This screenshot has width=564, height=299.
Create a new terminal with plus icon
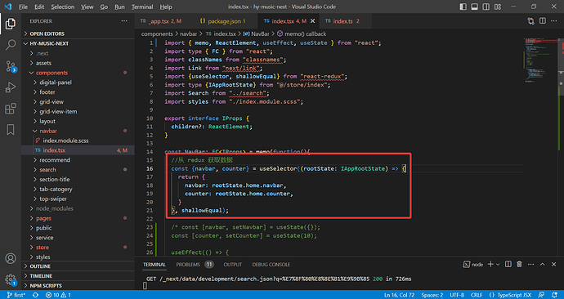490,264
